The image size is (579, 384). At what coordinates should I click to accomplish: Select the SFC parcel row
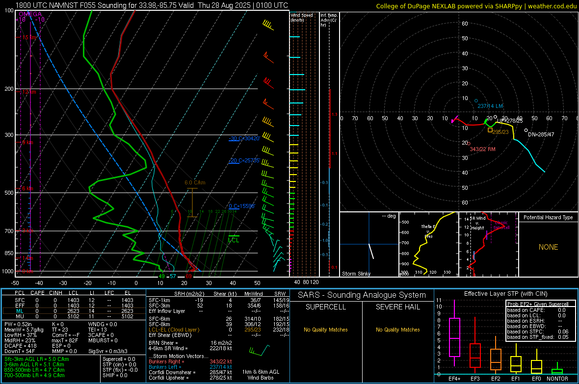pyautogui.click(x=74, y=300)
